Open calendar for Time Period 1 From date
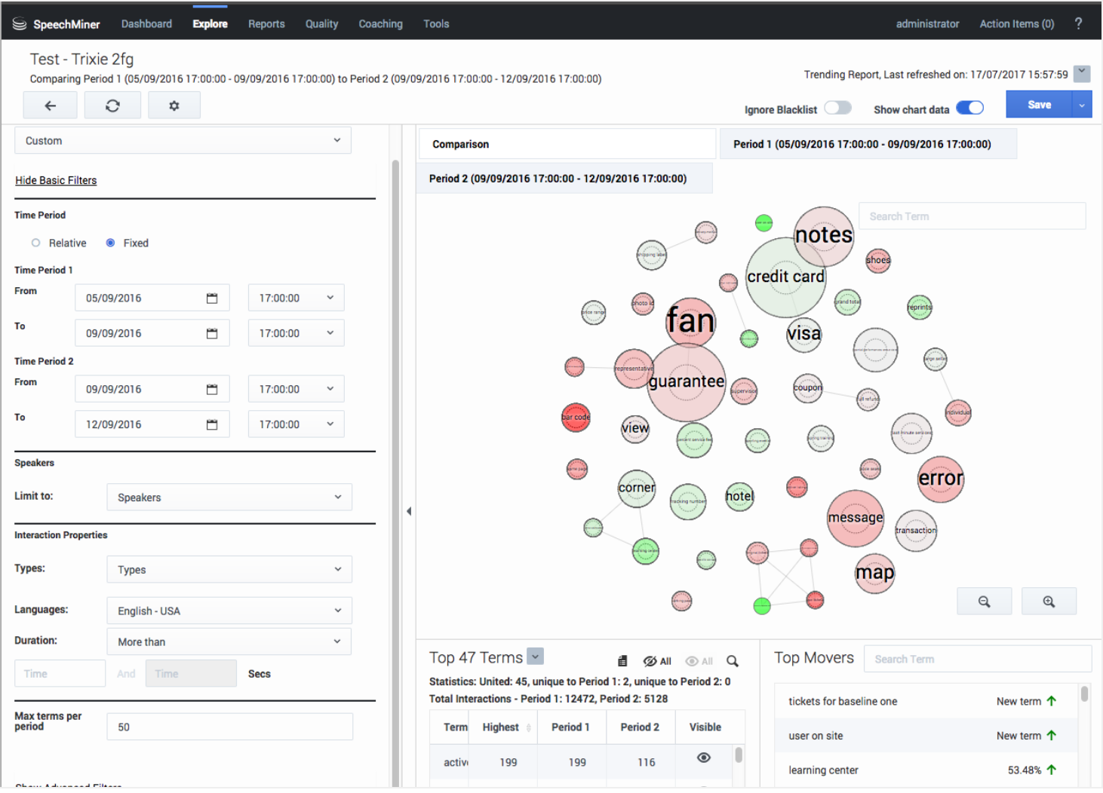 (212, 299)
